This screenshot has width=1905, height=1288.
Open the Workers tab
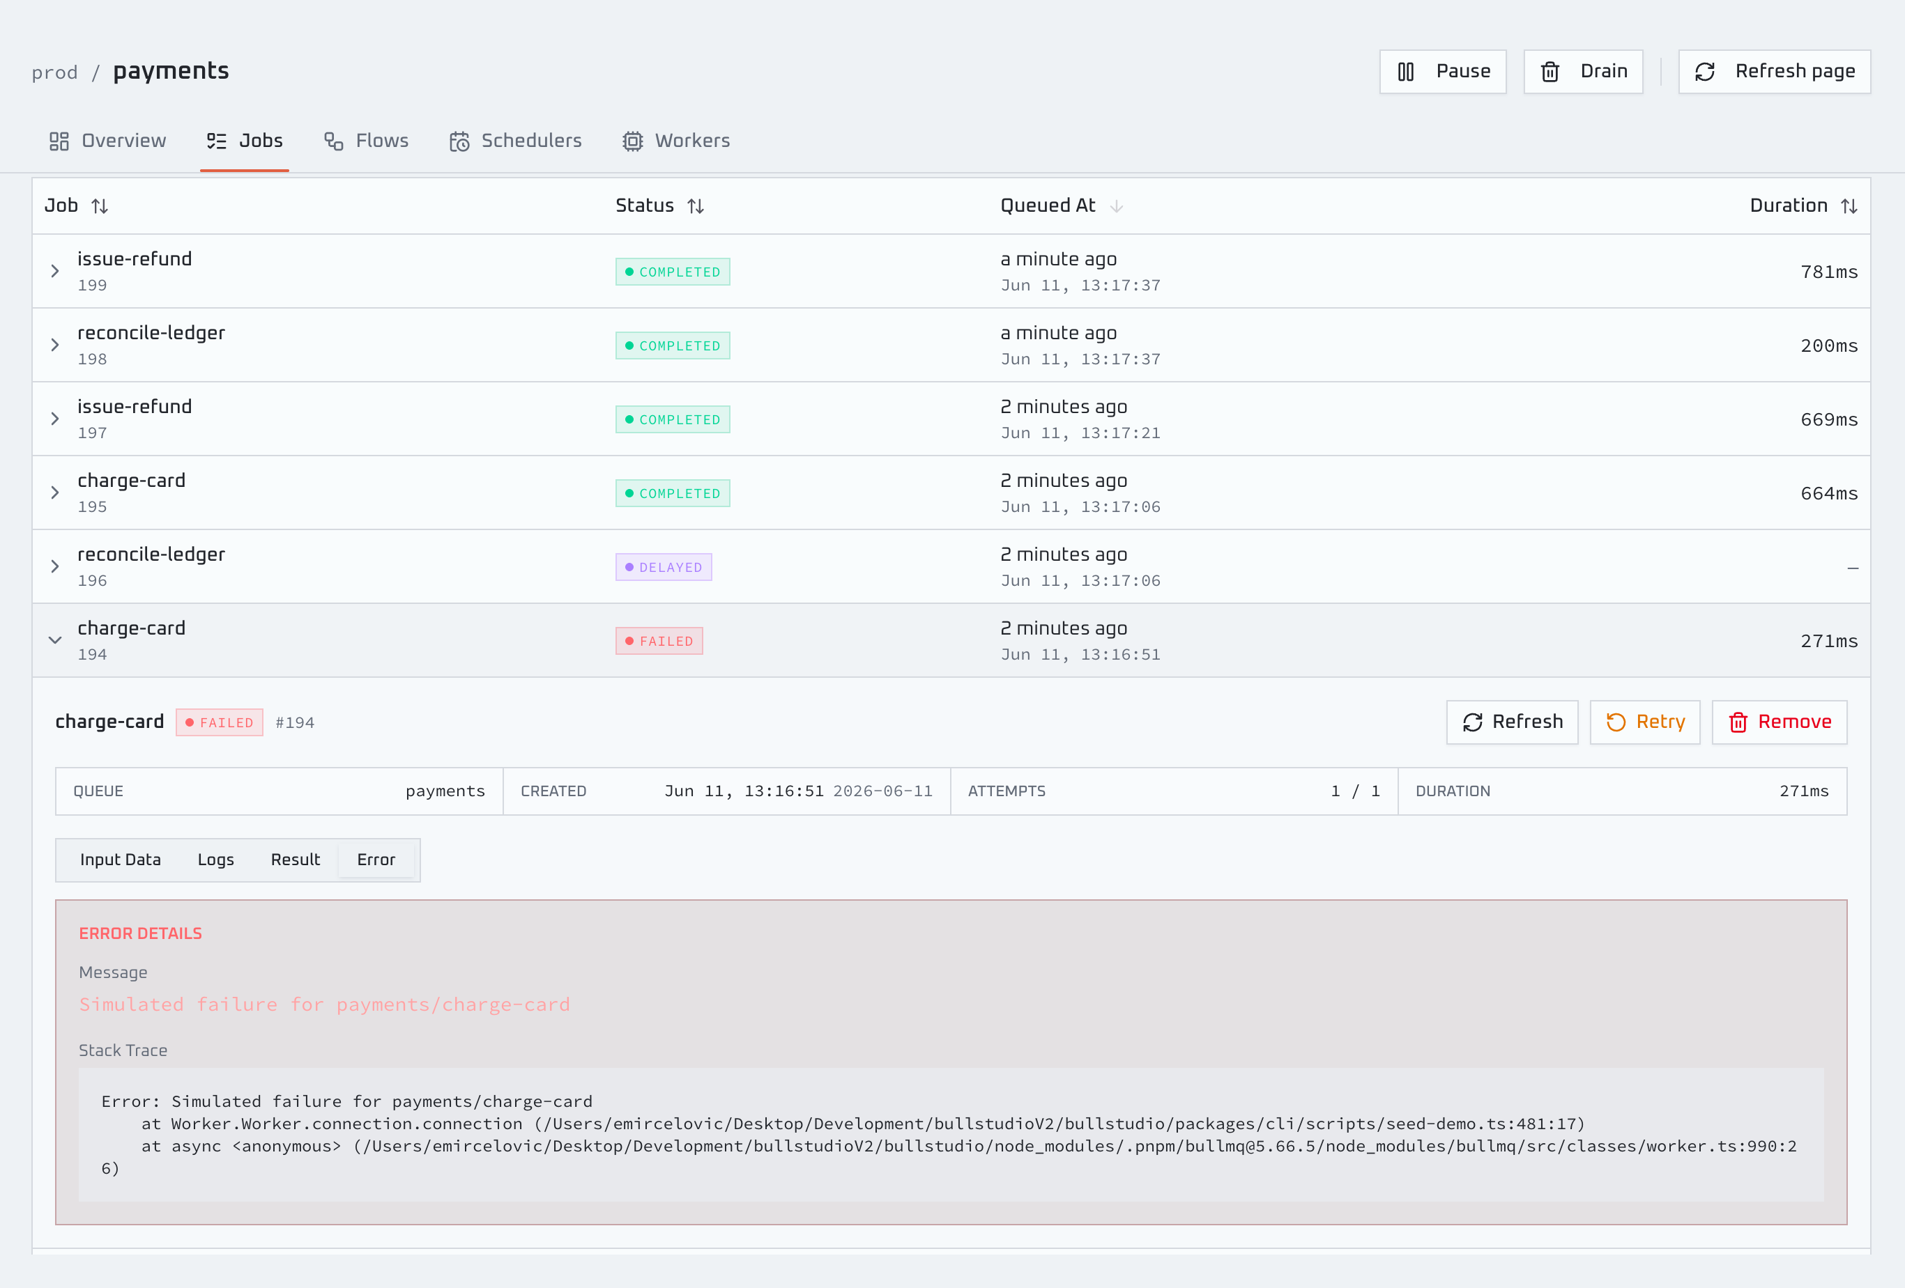676,141
